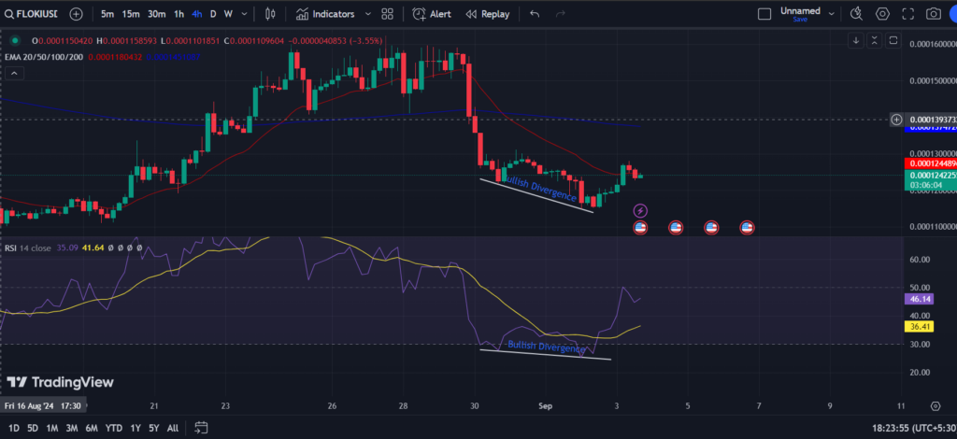Click the redo arrow

pos(561,13)
